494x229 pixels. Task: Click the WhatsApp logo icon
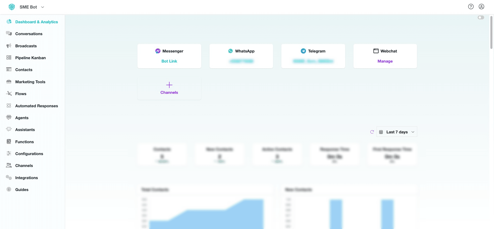[x=231, y=51]
